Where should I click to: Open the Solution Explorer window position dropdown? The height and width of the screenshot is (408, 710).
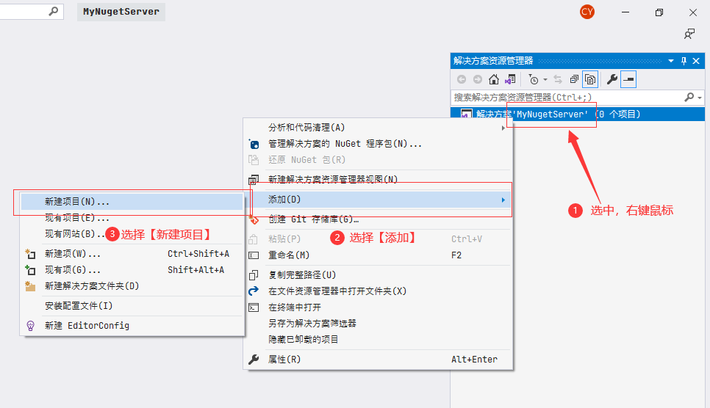click(671, 61)
